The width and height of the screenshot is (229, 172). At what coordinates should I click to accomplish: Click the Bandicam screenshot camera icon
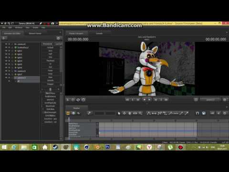[52, 23]
